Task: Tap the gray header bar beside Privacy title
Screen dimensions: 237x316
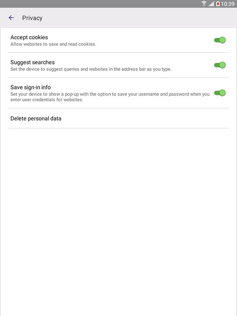Action: [x=139, y=18]
